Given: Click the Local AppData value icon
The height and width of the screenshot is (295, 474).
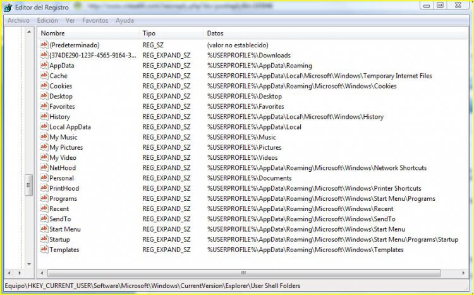Looking at the screenshot, I should tap(44, 127).
